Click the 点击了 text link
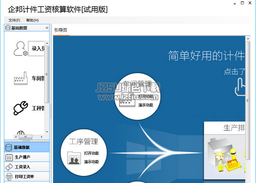256x183 pixels. 234,72
